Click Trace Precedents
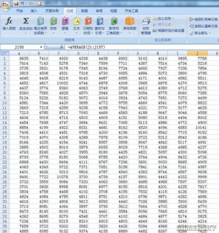219x233 pixels. point(203,19)
